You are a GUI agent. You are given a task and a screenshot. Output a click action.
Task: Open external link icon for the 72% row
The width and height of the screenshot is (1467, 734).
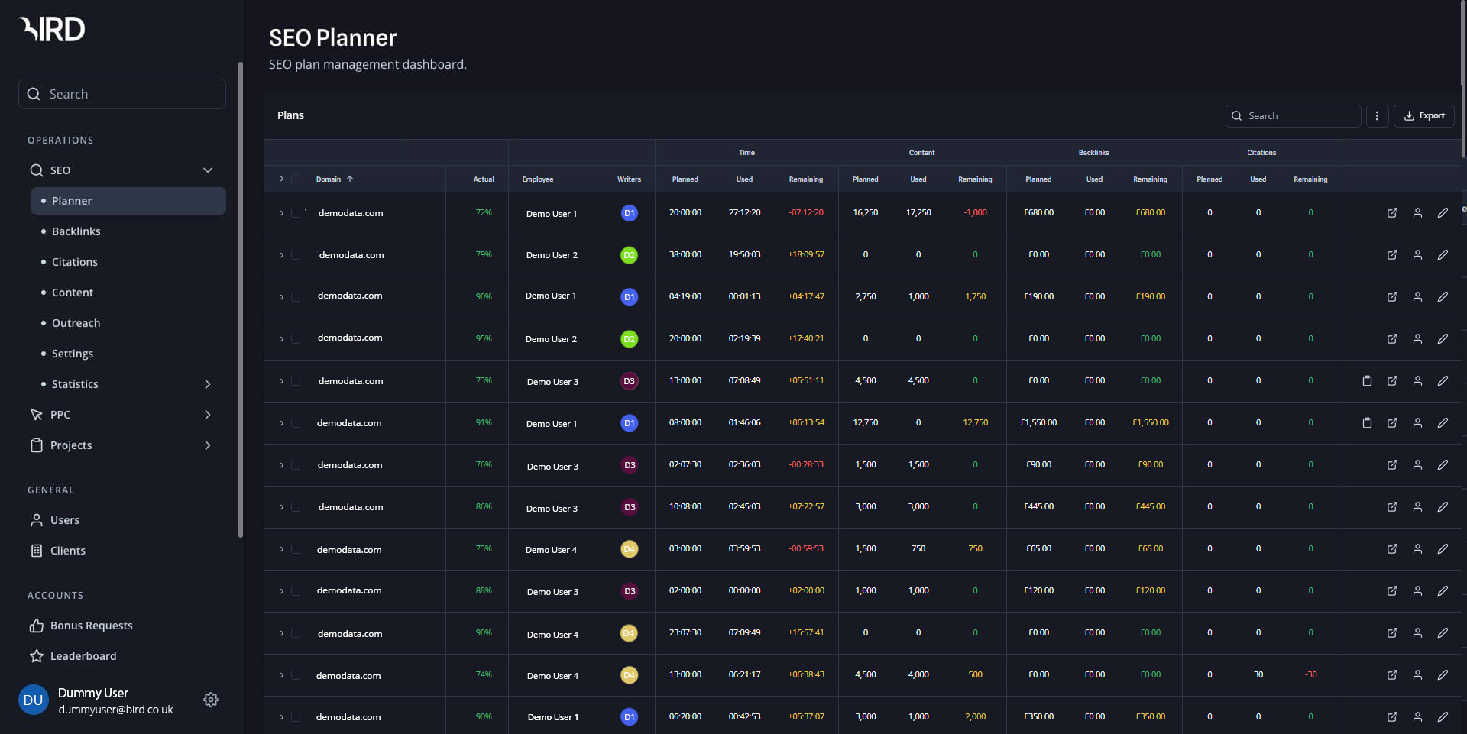(x=1392, y=213)
